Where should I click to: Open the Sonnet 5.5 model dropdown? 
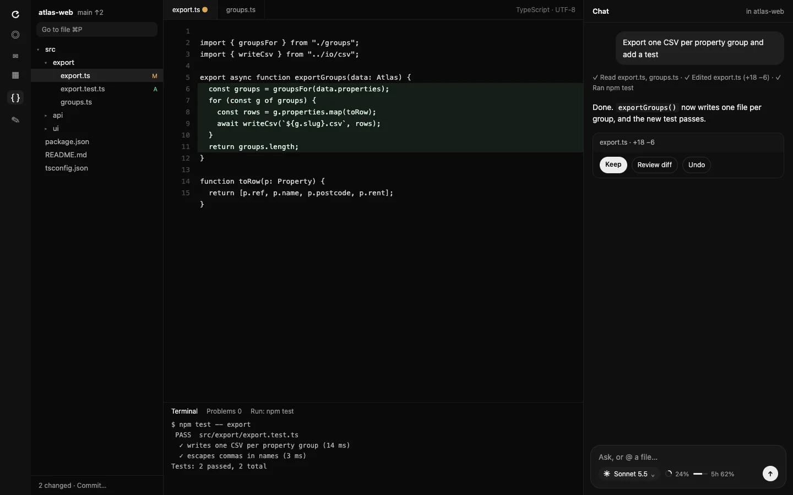[629, 474]
